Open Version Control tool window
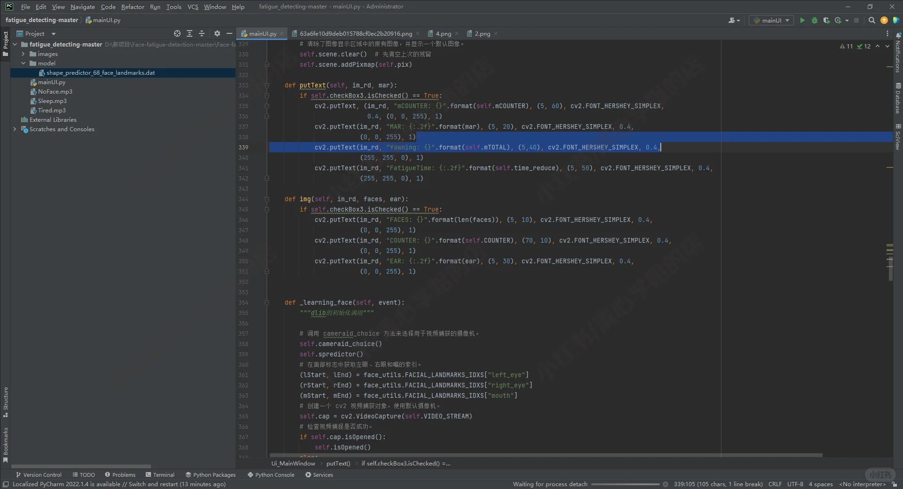The width and height of the screenshot is (903, 489). pyautogui.click(x=39, y=474)
